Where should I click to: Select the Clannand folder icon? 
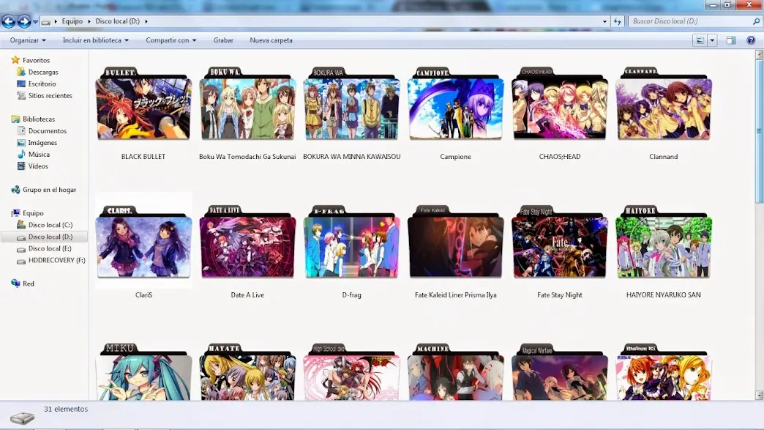[664, 103]
